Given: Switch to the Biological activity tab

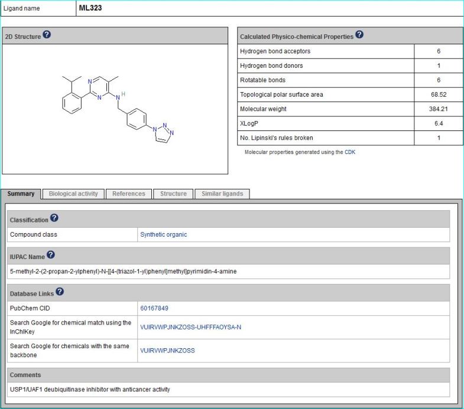Looking at the screenshot, I should (73, 194).
